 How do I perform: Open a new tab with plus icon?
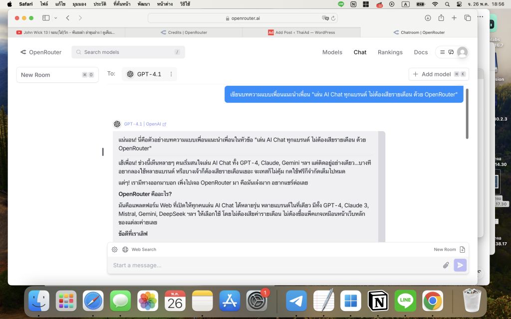454,18
